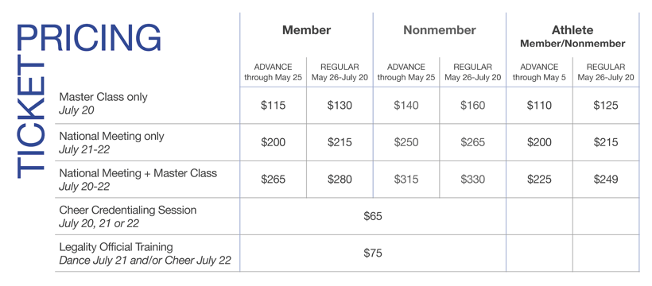This screenshot has height=286, width=652.
Task: Click the Member column header
Action: (x=306, y=30)
